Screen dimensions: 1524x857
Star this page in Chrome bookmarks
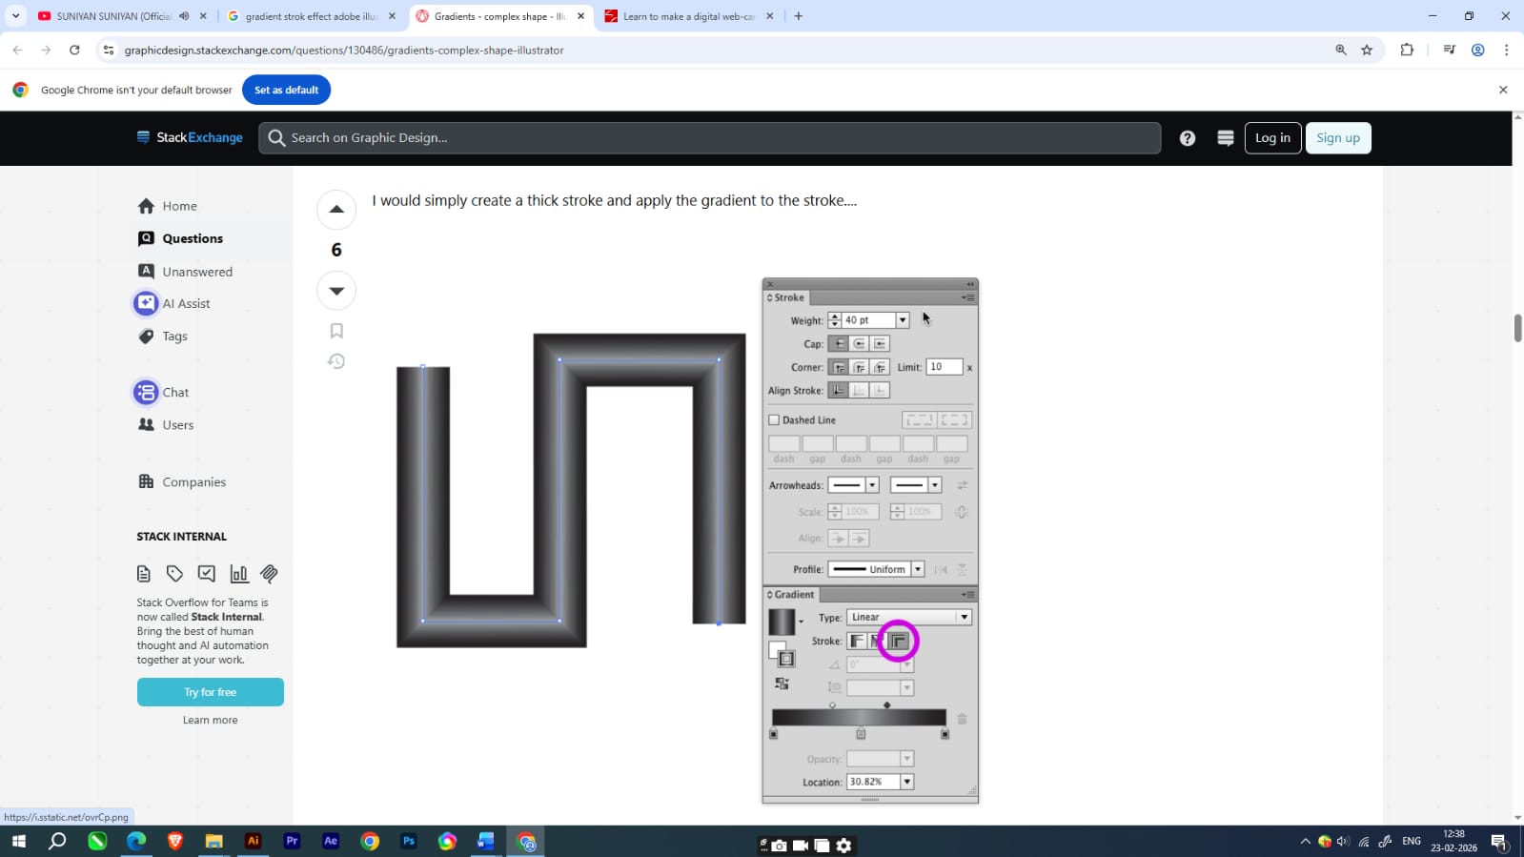(x=1367, y=51)
